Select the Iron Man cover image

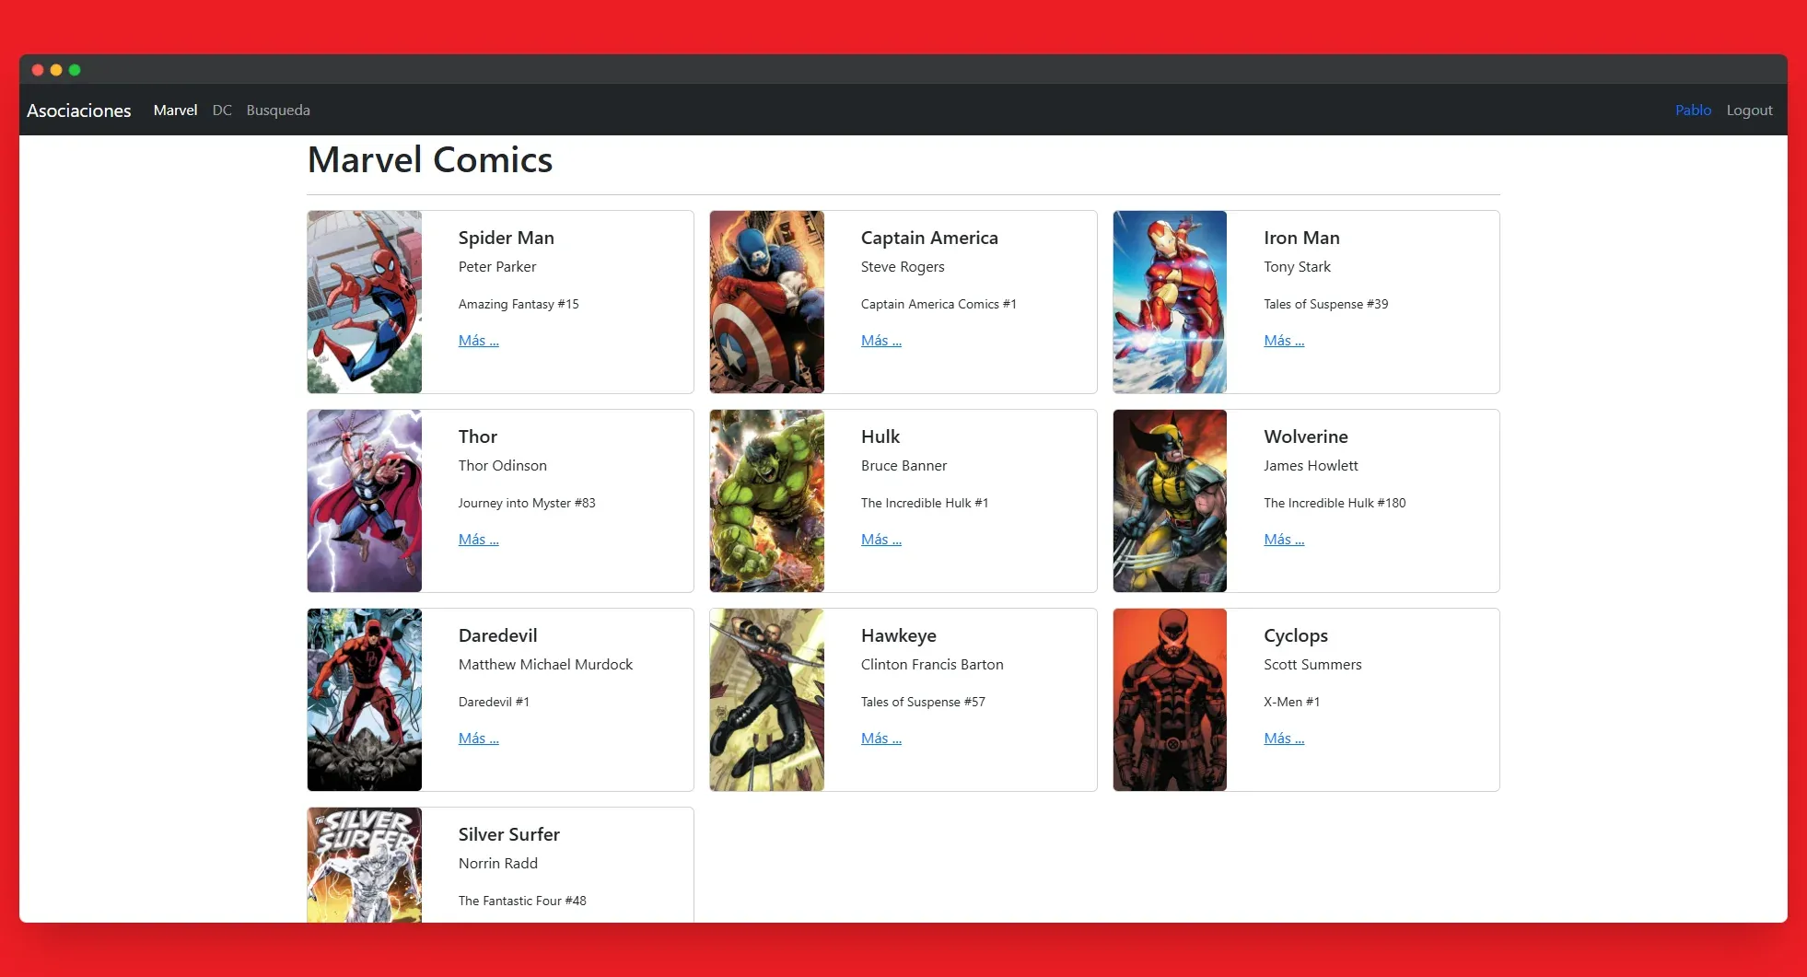1170,302
